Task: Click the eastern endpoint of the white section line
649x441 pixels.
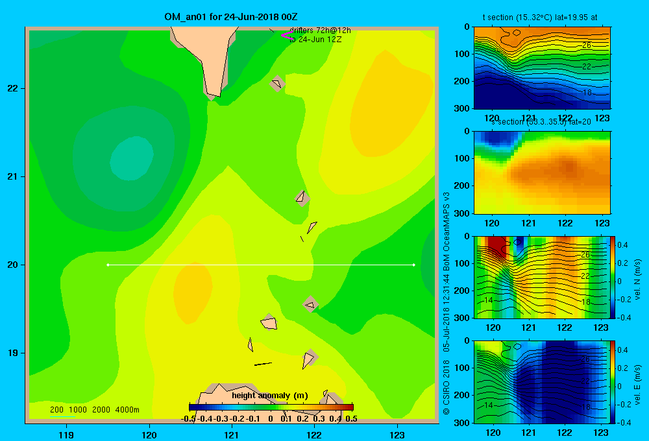Action: 414,265
